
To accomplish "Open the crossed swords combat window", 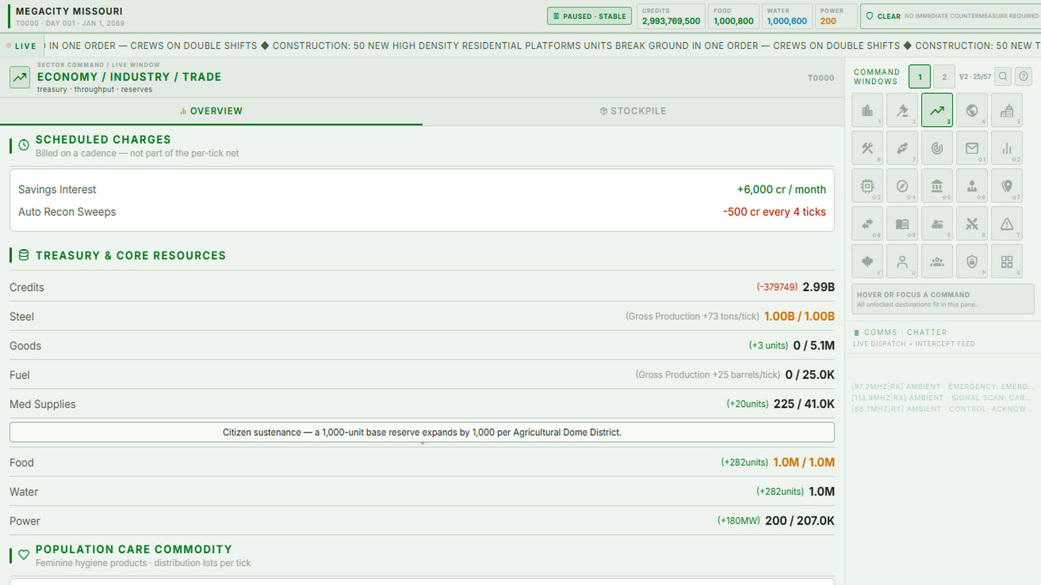I will (x=972, y=224).
